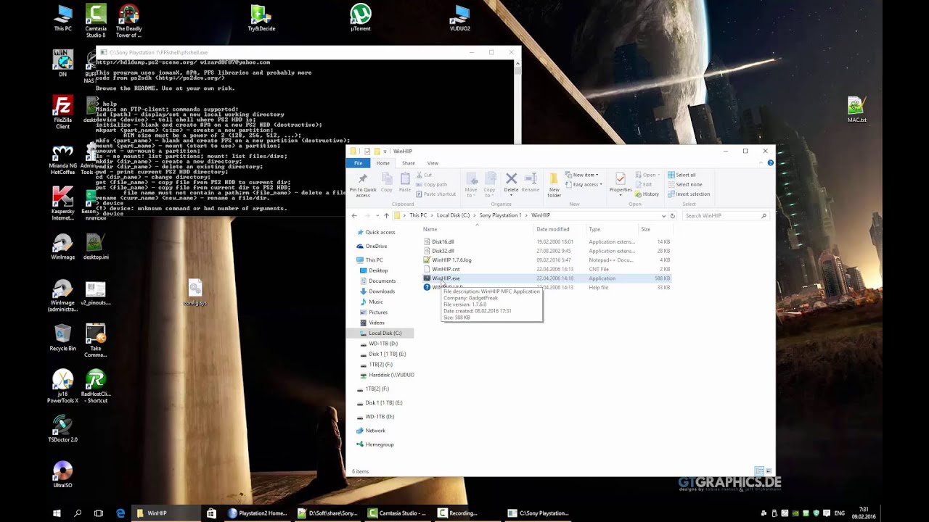Click Sony Playstation 1 in the breadcrumb path
Image resolution: width=929 pixels, height=522 pixels.
tap(500, 215)
